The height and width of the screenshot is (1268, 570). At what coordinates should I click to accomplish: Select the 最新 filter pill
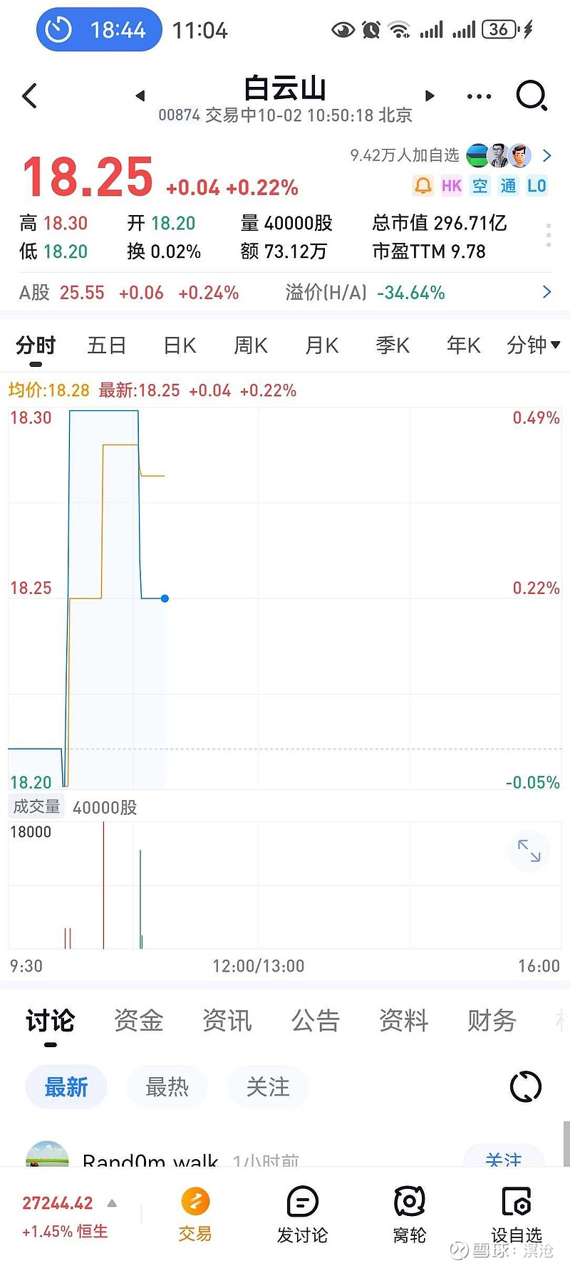click(x=66, y=1087)
